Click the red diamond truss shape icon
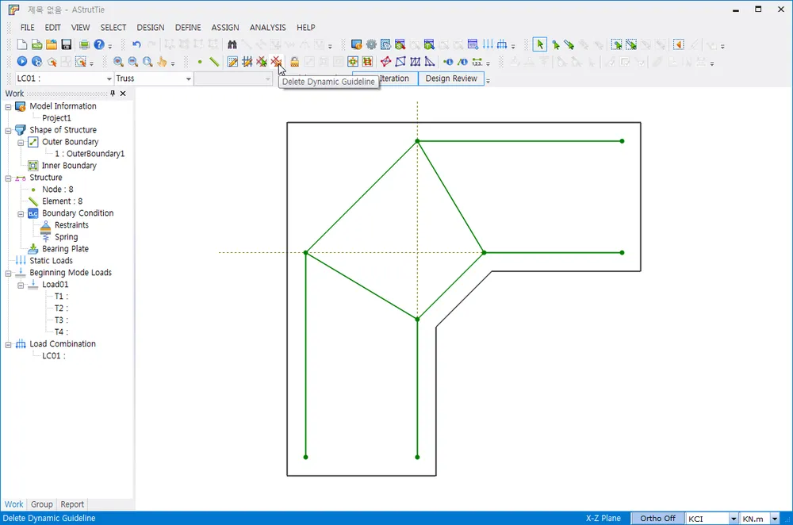This screenshot has width=793, height=525. [x=386, y=62]
